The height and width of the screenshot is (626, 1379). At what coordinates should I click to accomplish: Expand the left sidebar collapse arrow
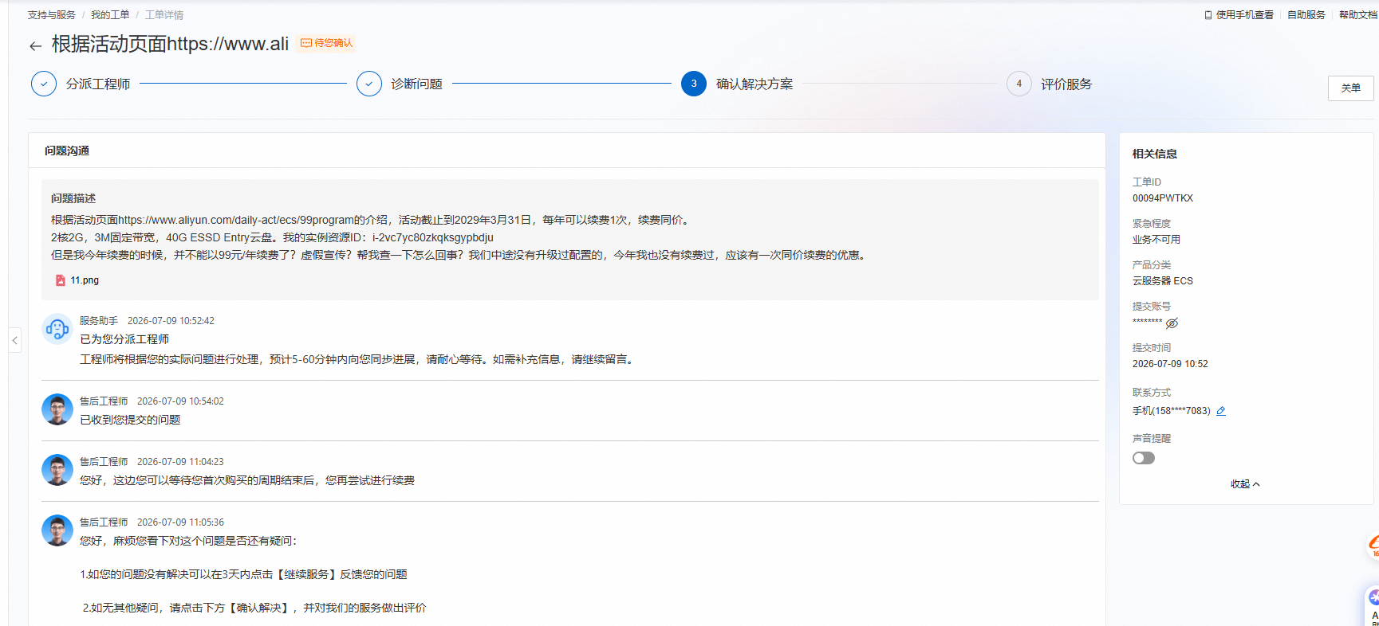14,340
